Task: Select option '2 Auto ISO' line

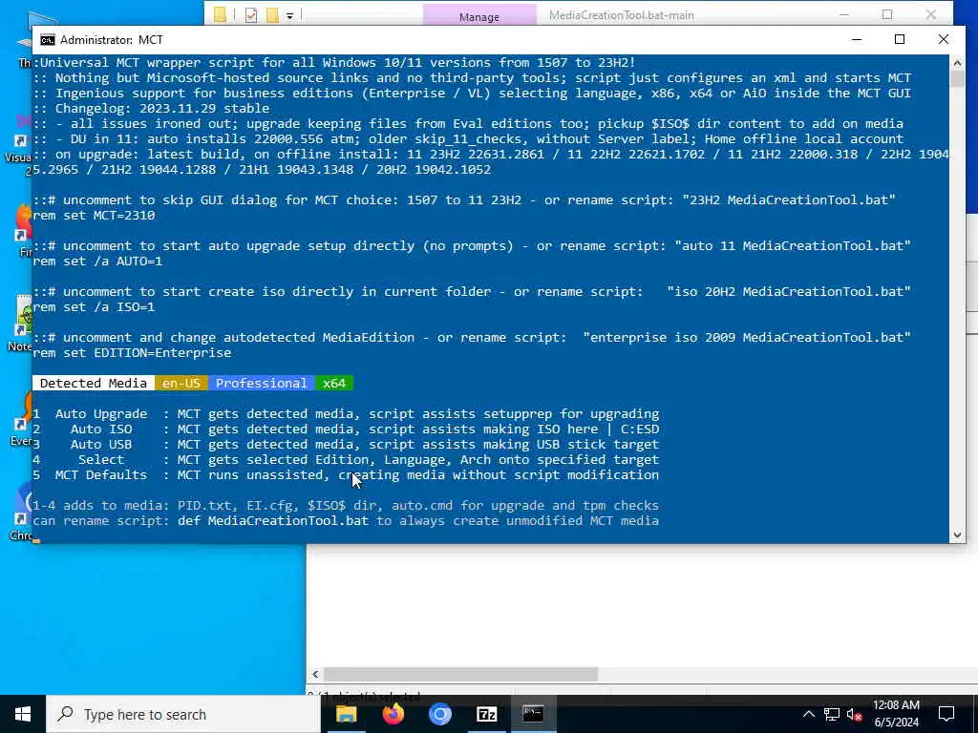Action: [346, 429]
